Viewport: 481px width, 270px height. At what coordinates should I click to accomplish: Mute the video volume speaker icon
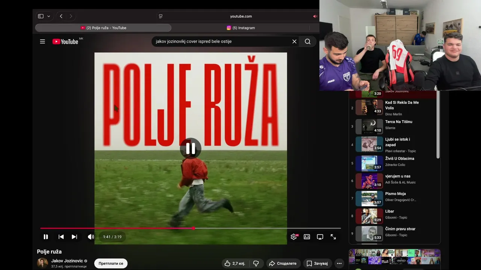click(x=91, y=237)
